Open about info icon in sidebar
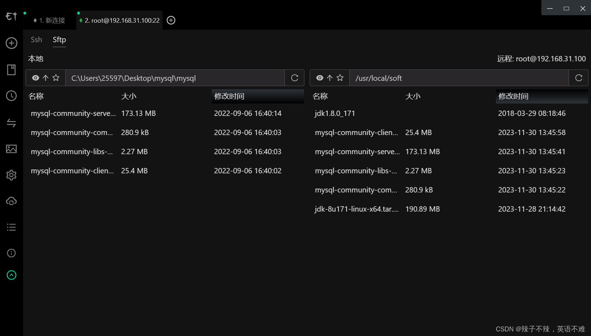 pyautogui.click(x=11, y=253)
